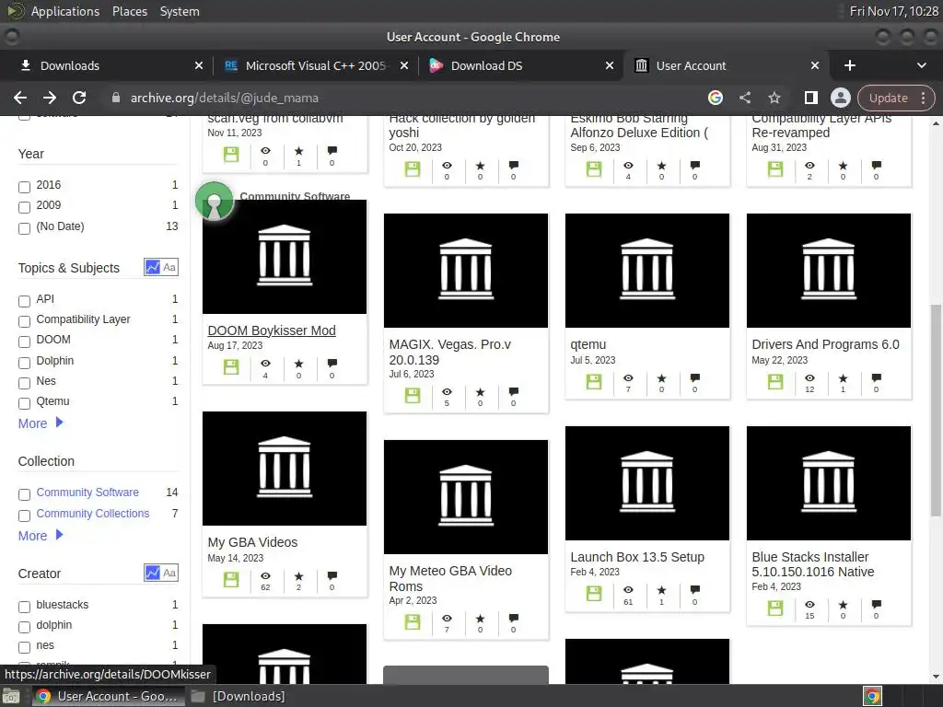Click the software floppy icon under DOOM Boykisser Mod
Viewport: 943px width, 707px height.
(231, 366)
